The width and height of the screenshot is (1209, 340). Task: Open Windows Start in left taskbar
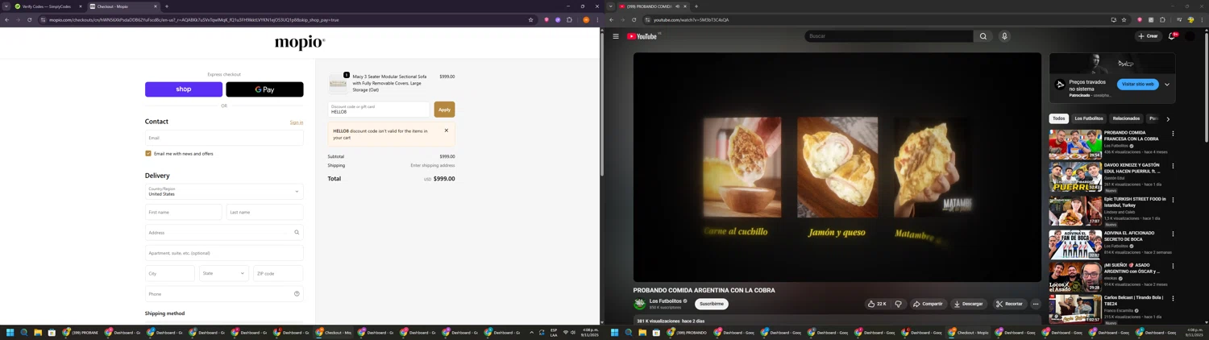click(x=10, y=332)
